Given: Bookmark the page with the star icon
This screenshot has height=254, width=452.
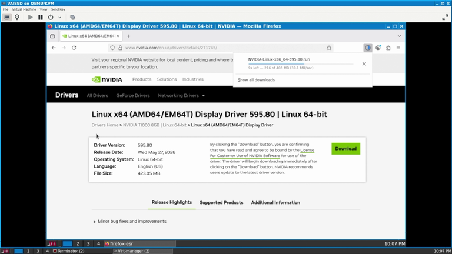Looking at the screenshot, I should coord(329,48).
